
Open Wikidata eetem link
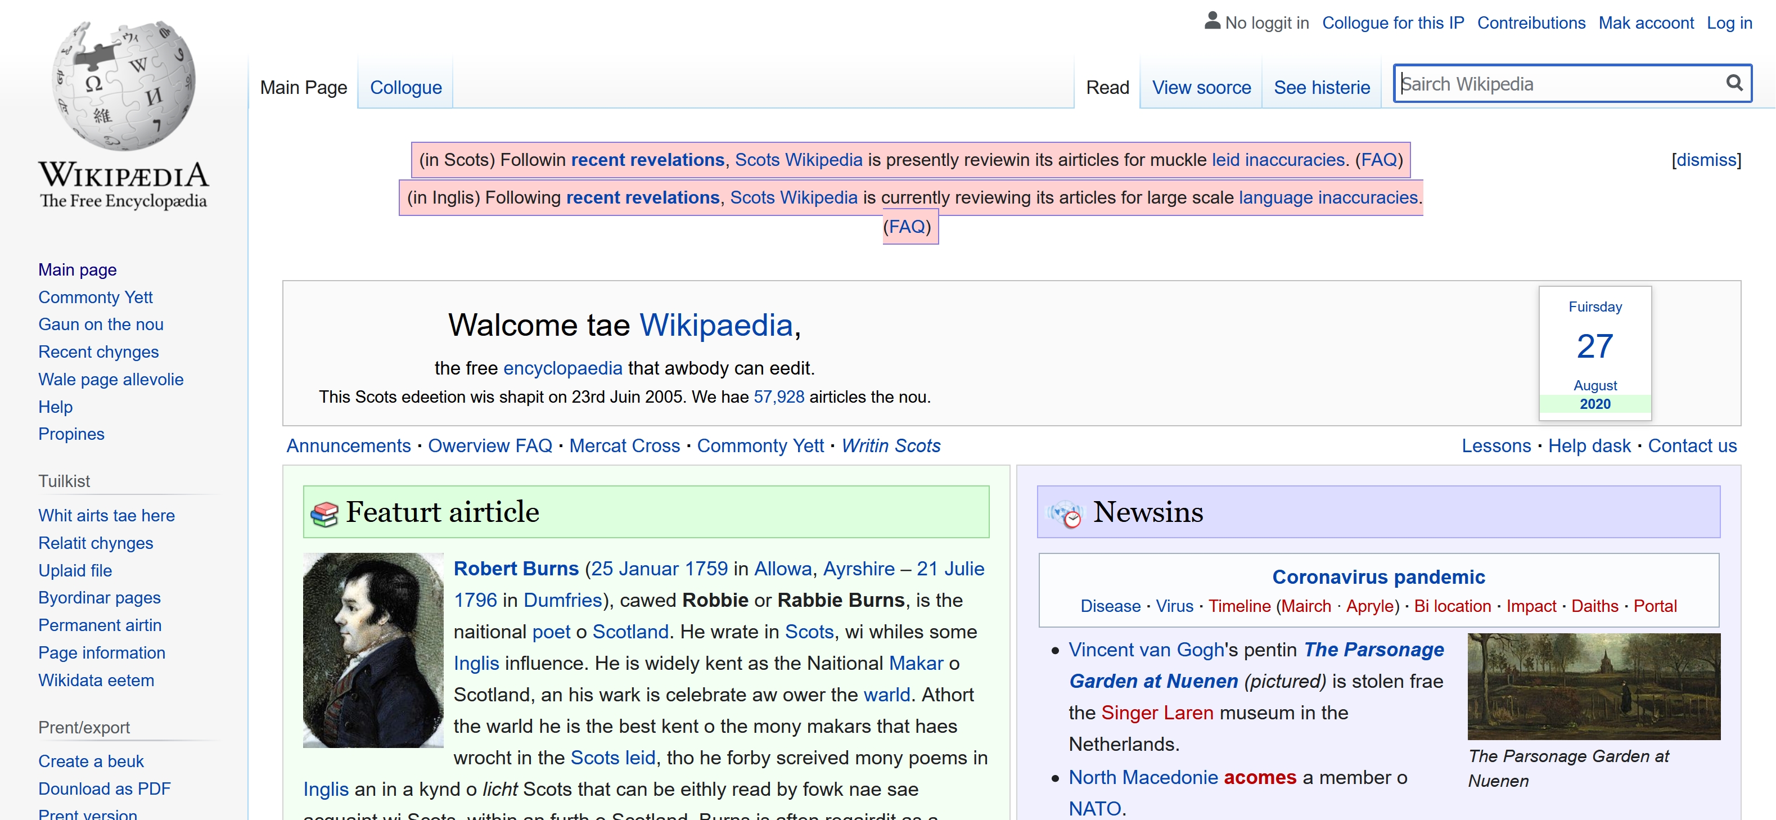point(96,680)
